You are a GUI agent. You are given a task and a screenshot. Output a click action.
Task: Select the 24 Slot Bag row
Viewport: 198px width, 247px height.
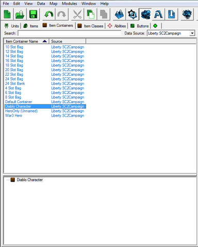(x=45, y=79)
